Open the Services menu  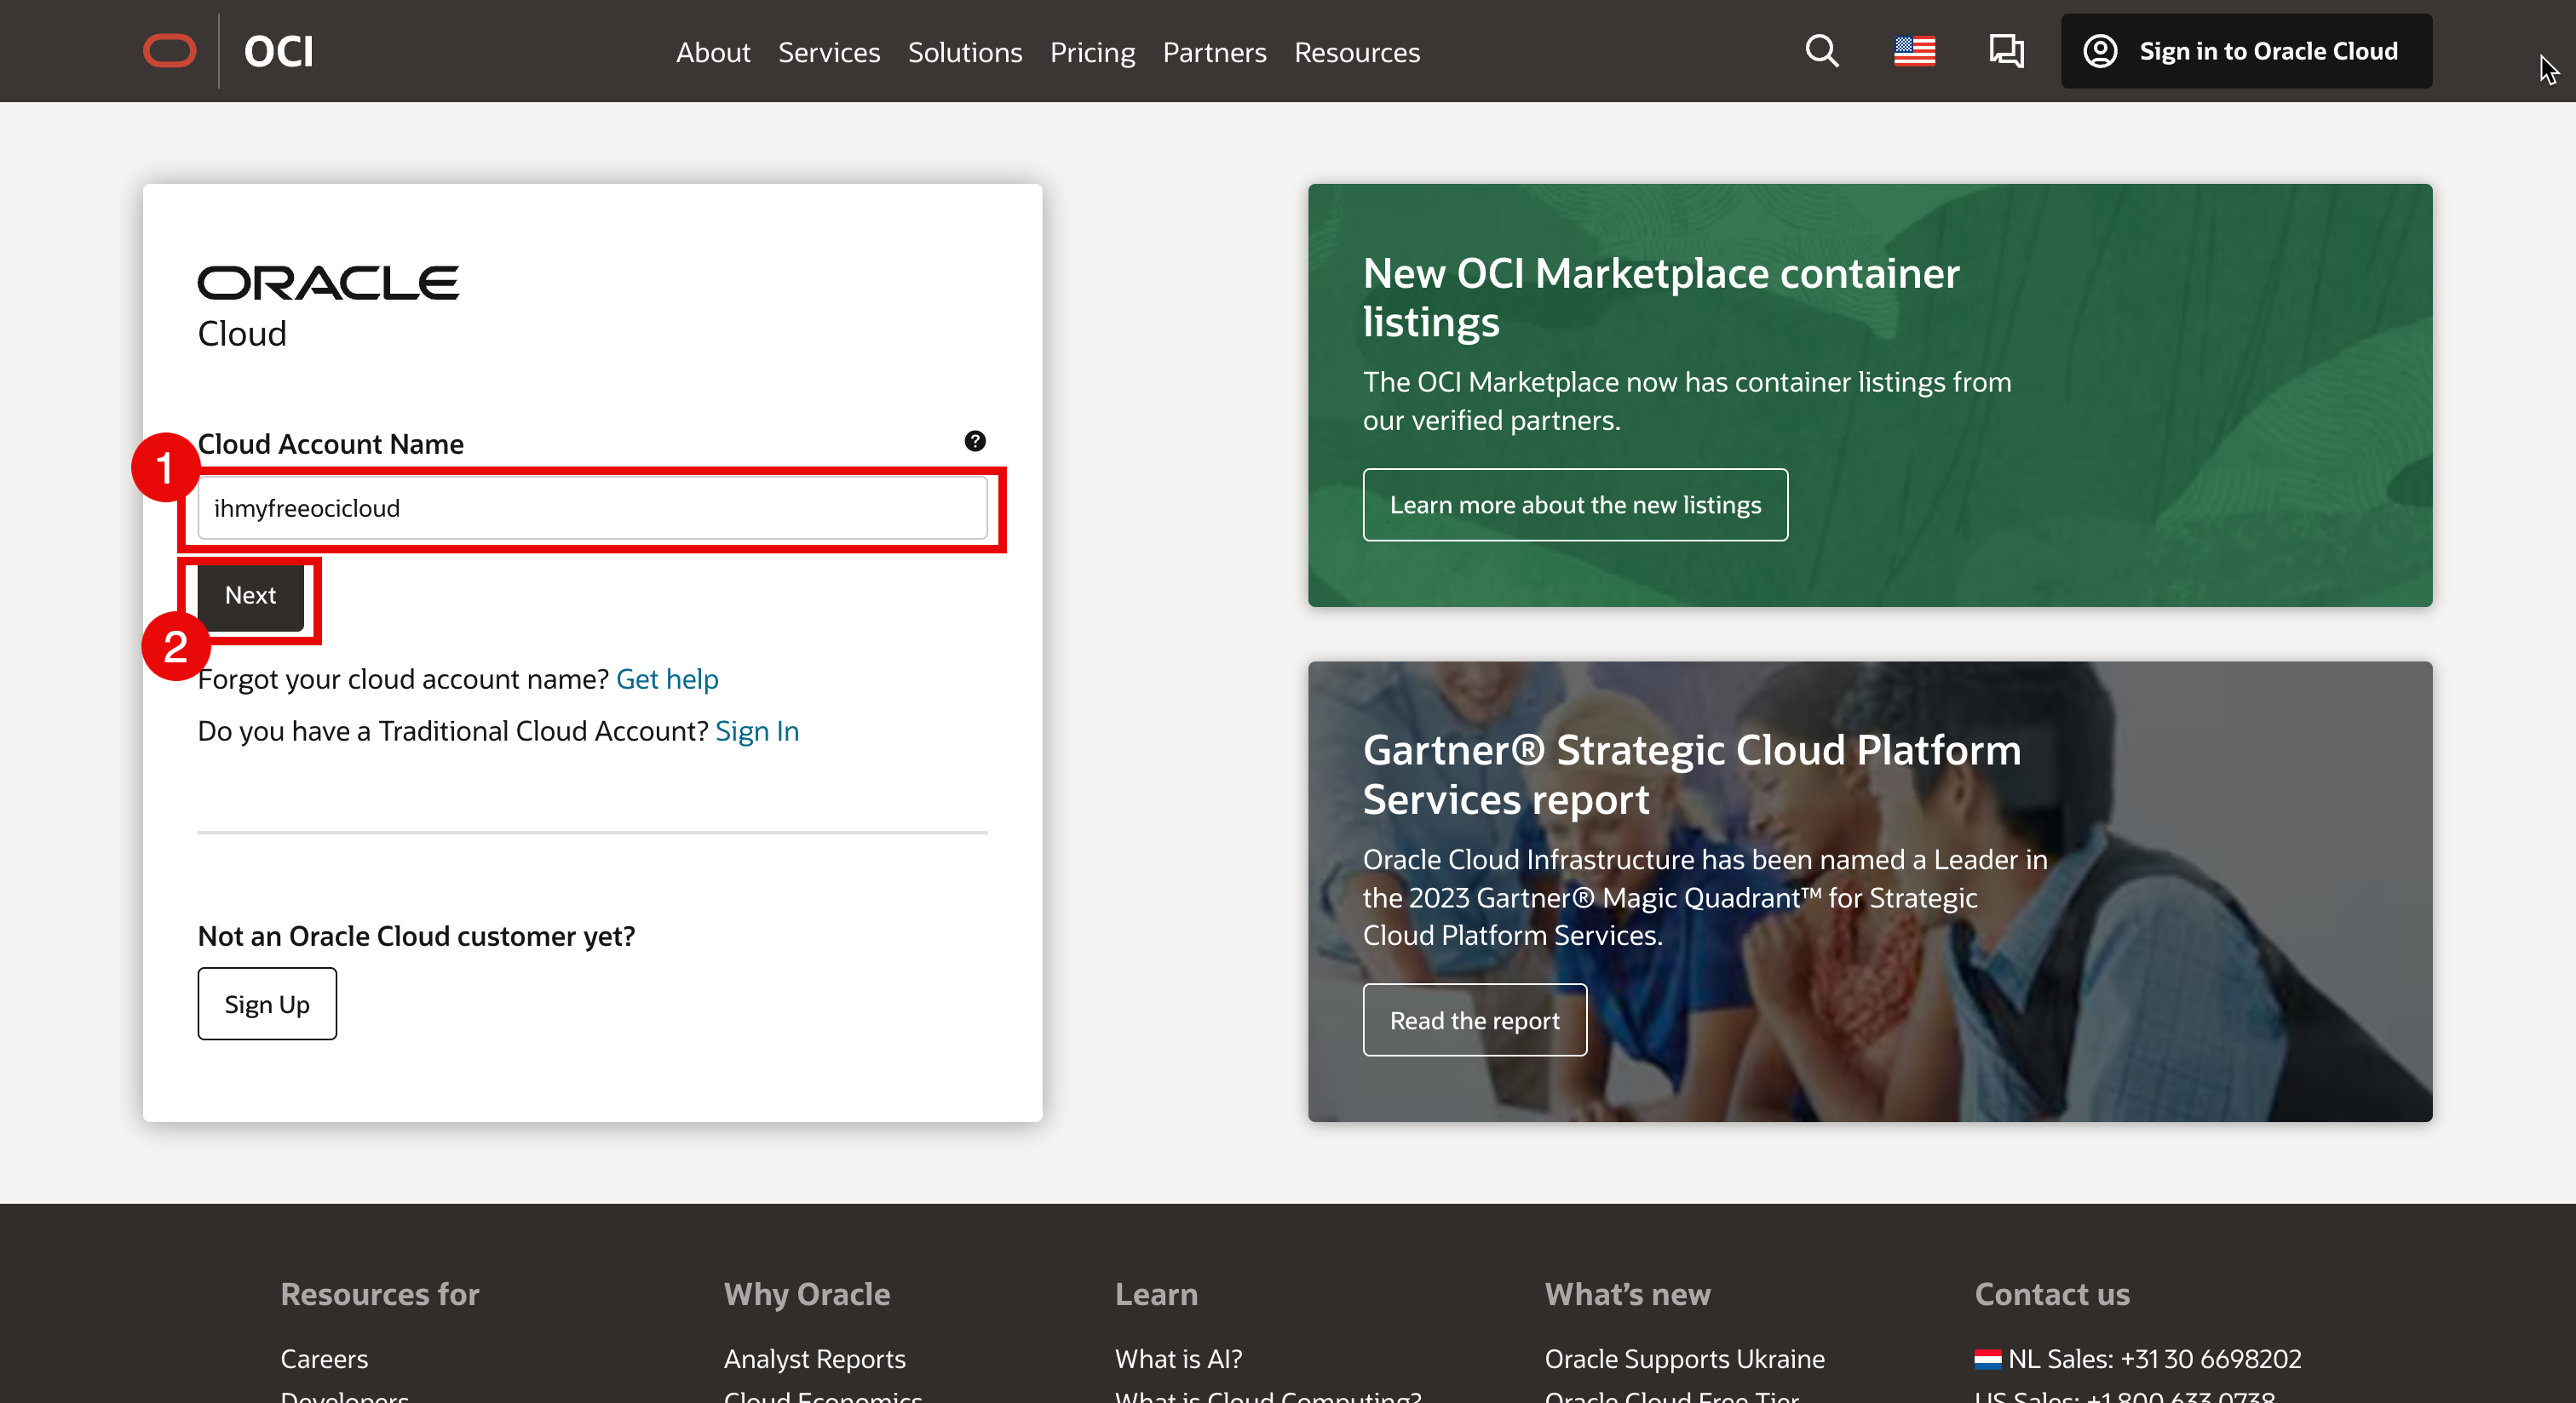click(828, 52)
